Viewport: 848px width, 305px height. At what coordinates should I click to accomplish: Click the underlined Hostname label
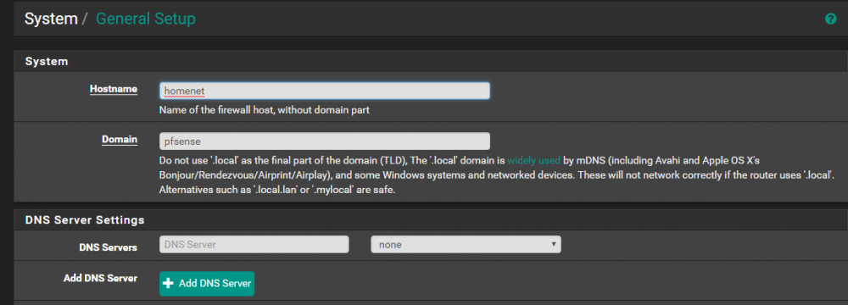click(114, 89)
